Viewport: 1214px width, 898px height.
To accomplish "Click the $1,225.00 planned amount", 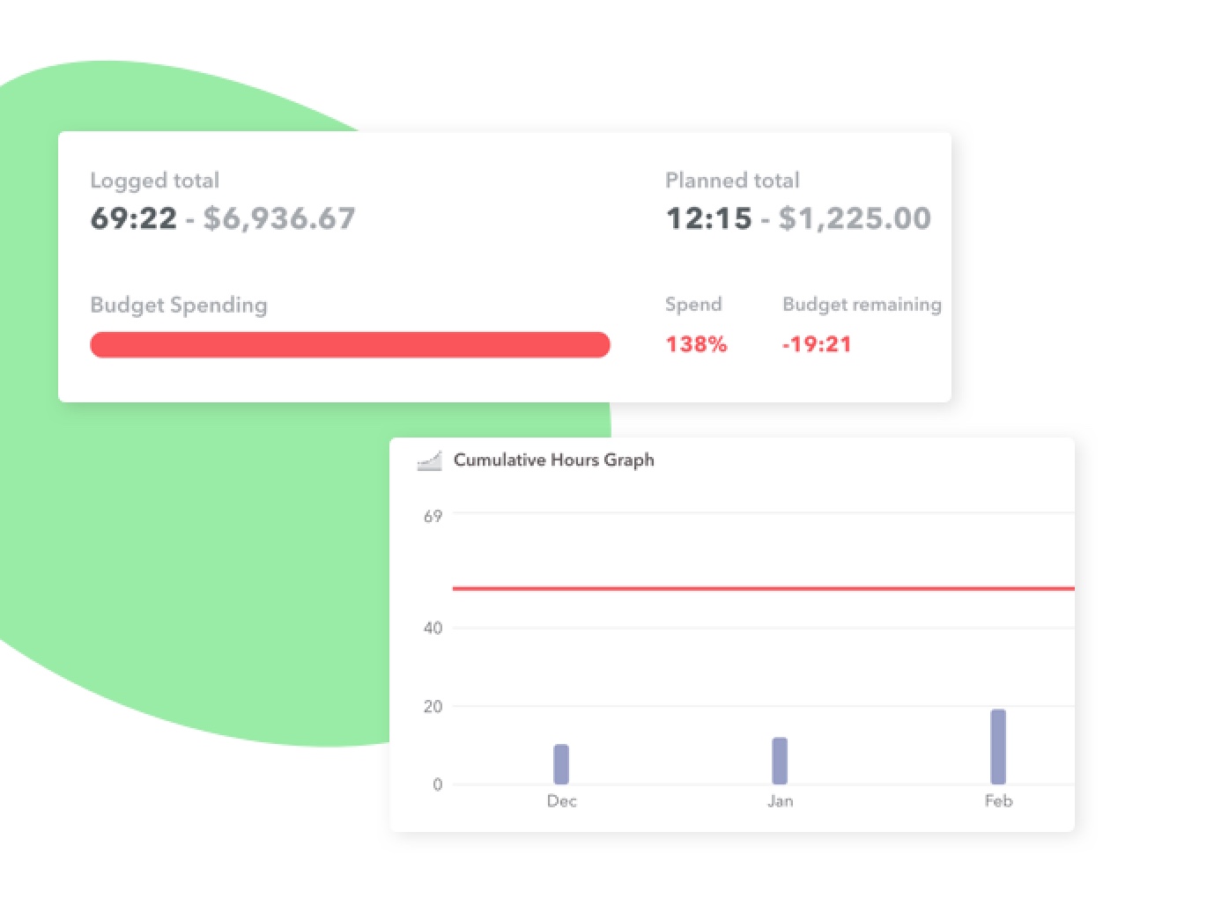I will [855, 218].
